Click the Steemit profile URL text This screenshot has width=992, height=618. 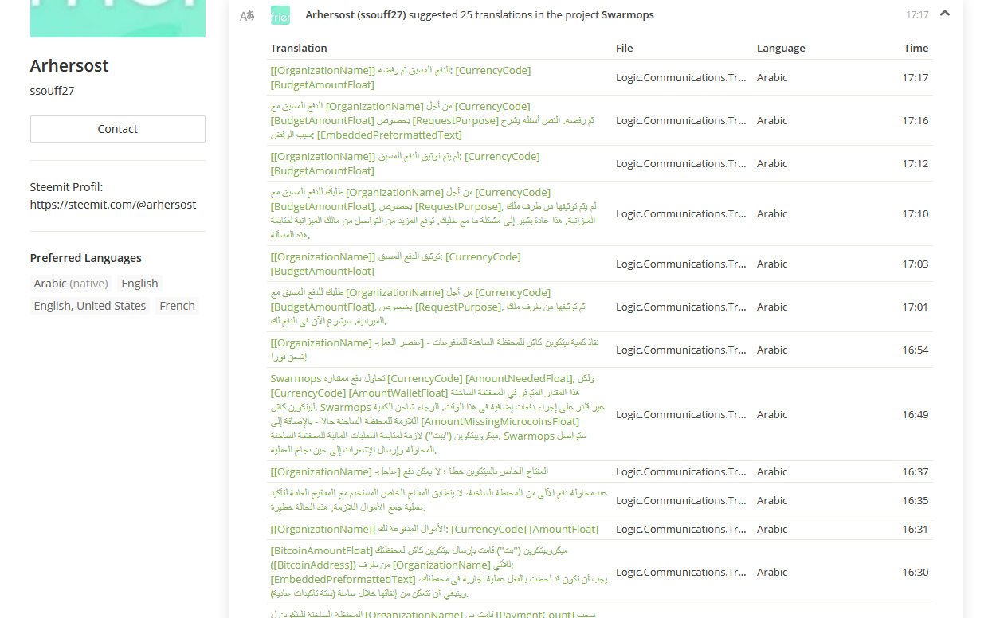coord(113,205)
